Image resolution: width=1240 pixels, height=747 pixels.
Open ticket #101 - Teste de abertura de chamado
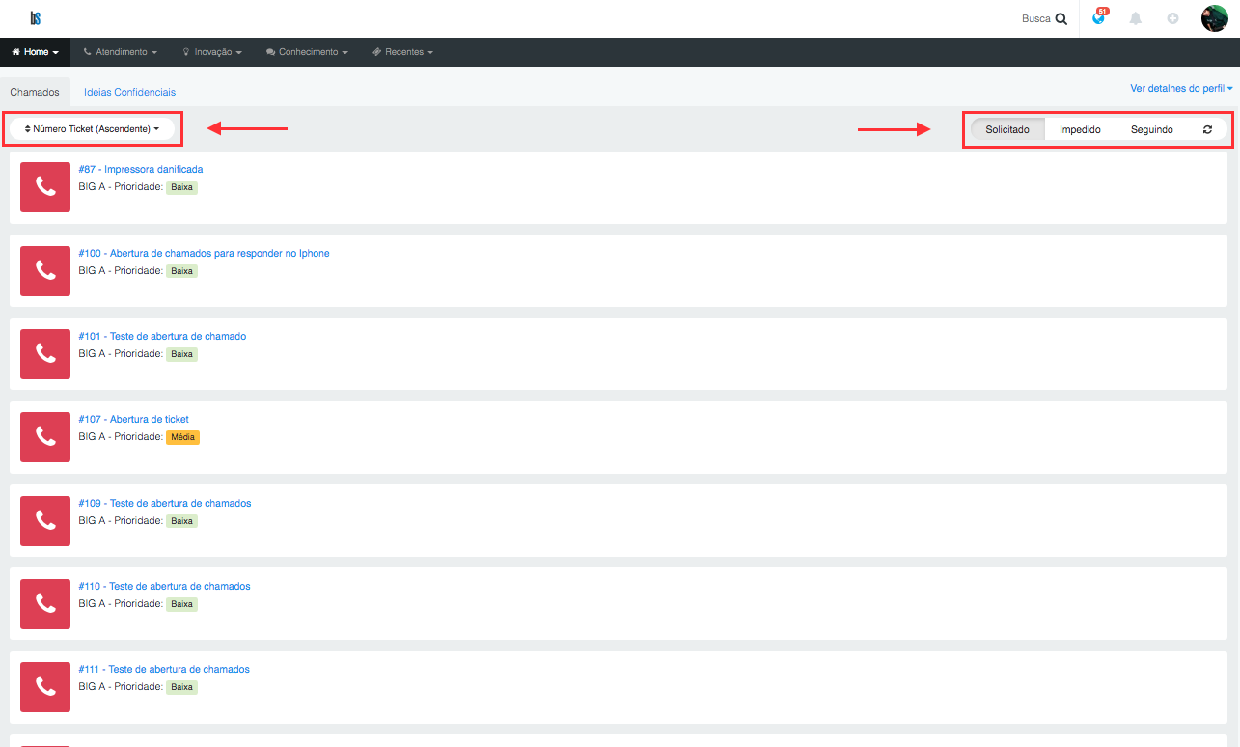click(x=162, y=336)
